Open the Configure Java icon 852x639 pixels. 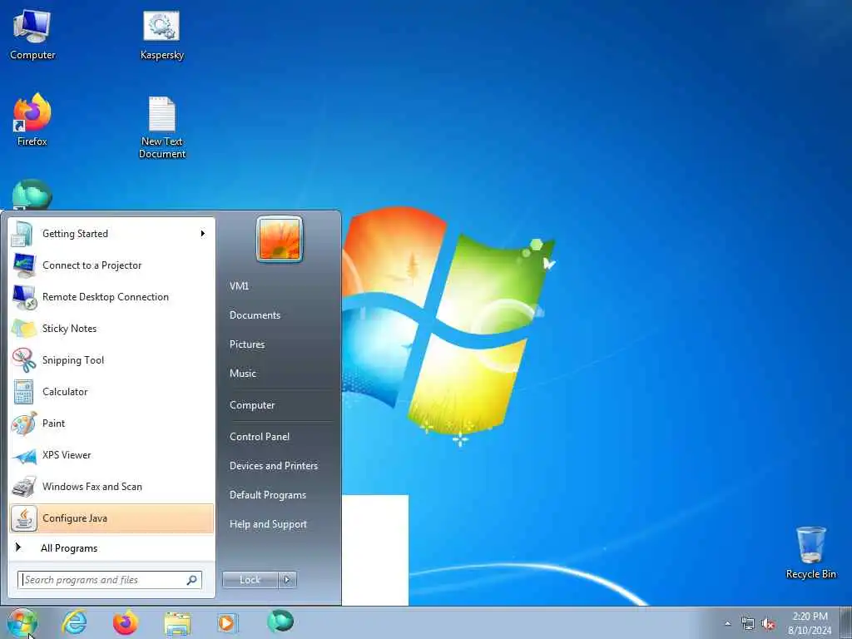coord(24,518)
